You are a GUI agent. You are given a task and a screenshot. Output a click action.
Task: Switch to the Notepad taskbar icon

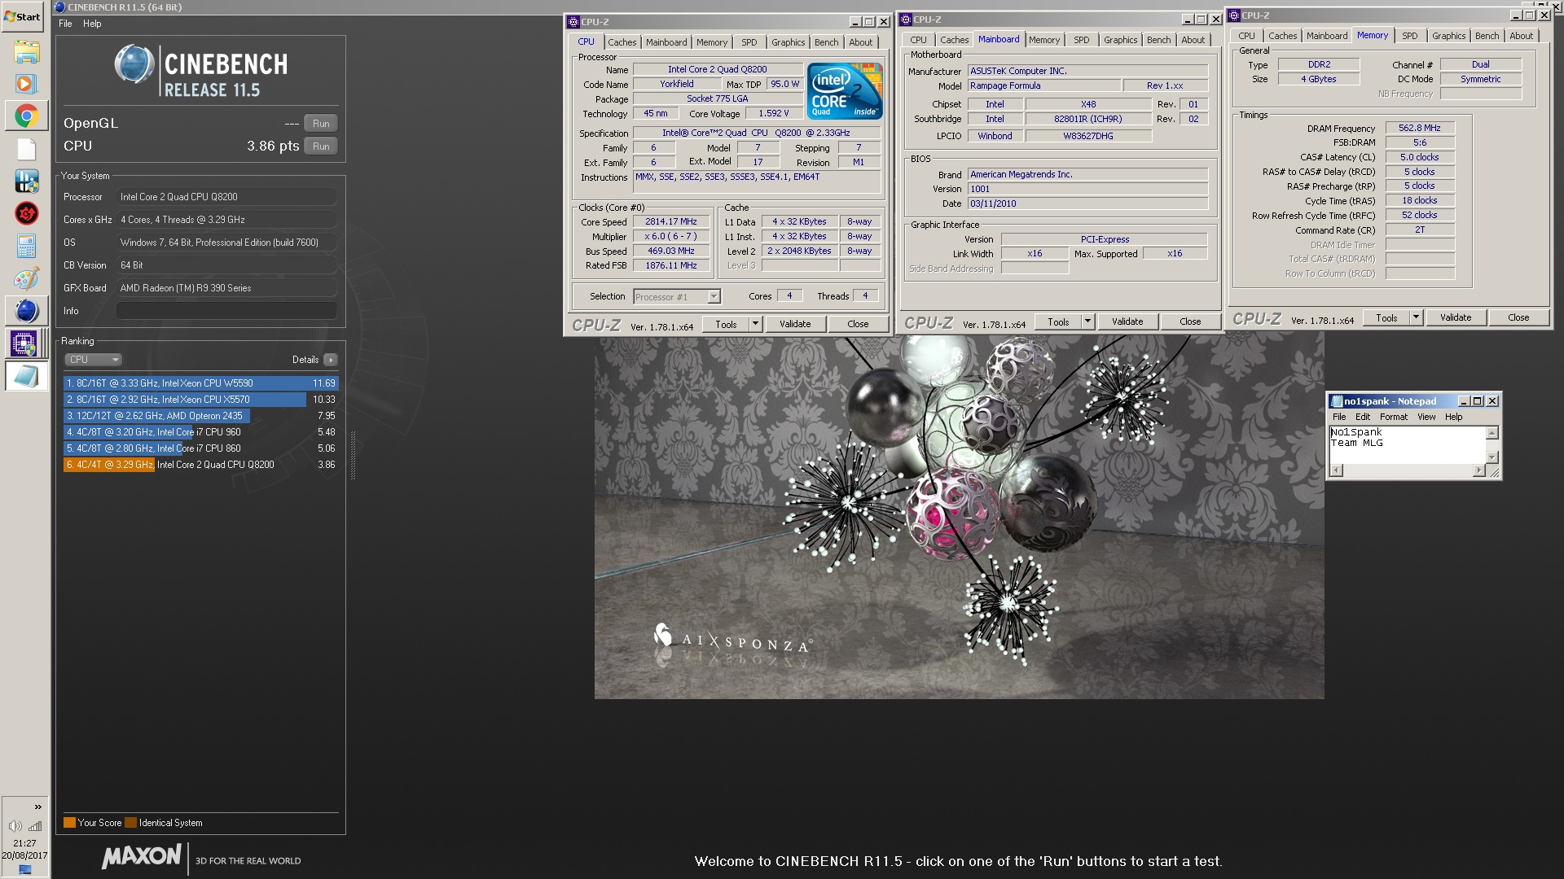tap(26, 376)
